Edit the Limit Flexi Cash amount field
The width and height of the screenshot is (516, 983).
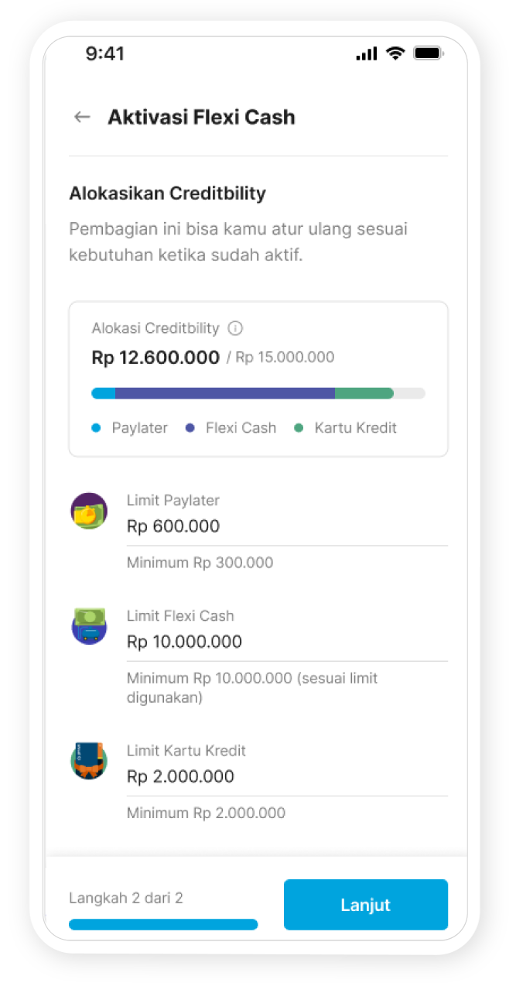(286, 642)
